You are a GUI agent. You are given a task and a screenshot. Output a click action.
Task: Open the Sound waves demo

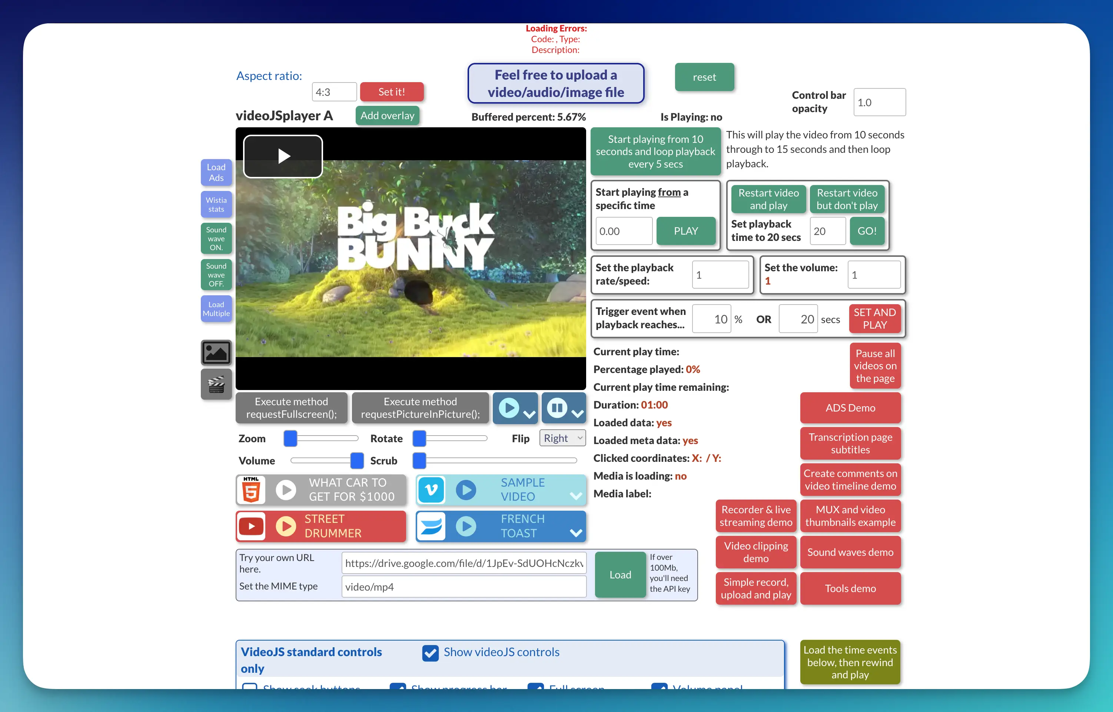click(851, 552)
